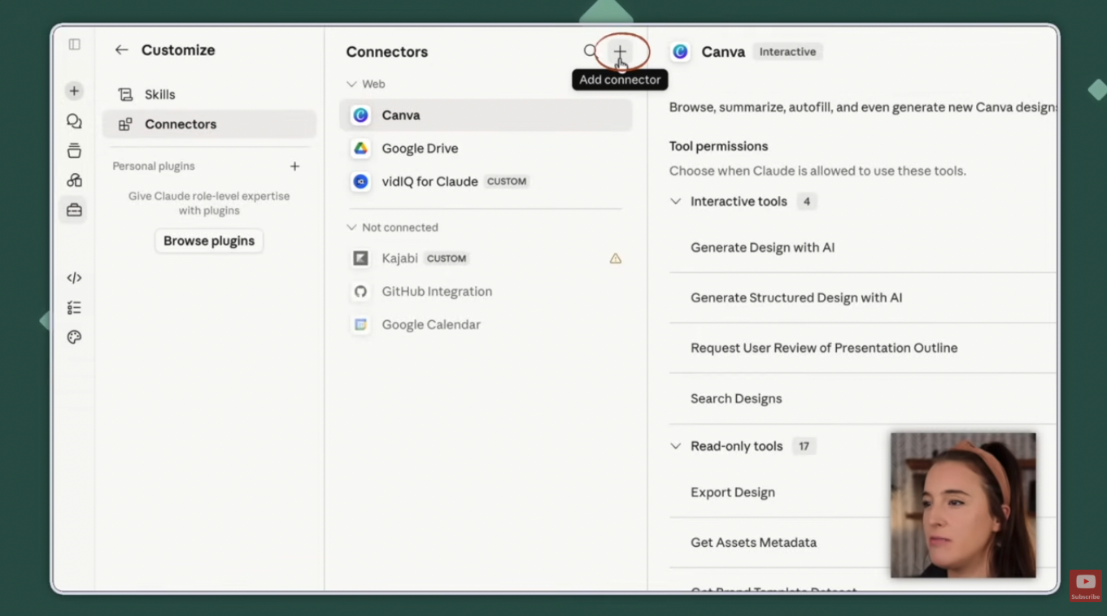The image size is (1107, 616).
Task: Select the Canva connector row
Action: point(486,115)
